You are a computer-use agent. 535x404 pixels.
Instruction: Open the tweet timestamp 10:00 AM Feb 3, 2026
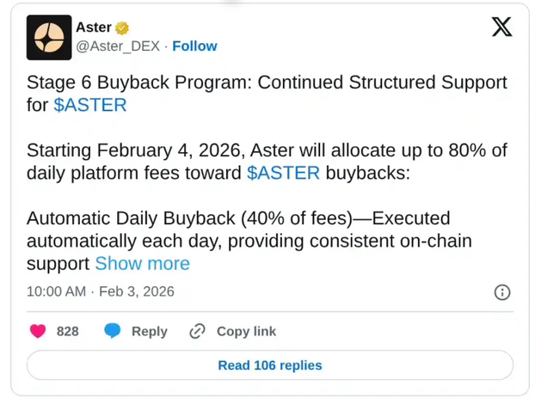click(100, 291)
